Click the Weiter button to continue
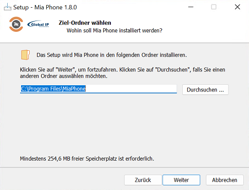This screenshot has height=190, width=249. [x=181, y=180]
